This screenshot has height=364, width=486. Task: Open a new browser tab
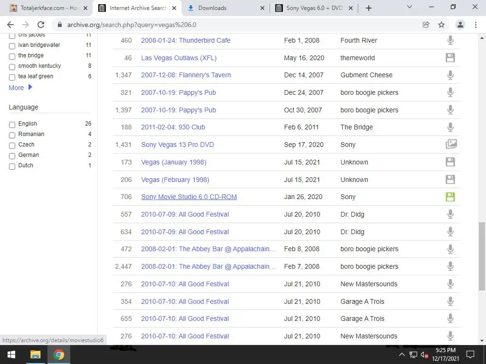coord(368,8)
